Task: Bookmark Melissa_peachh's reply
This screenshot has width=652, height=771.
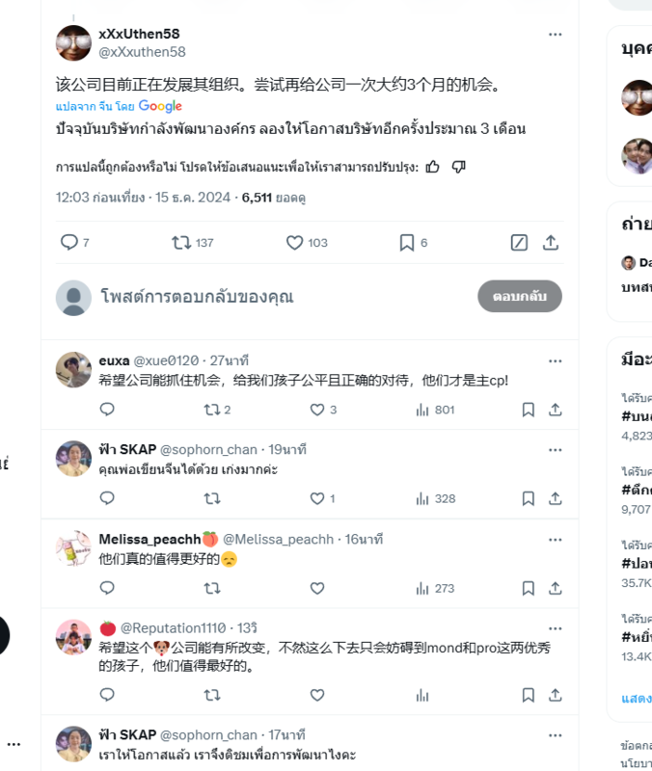Action: (528, 588)
